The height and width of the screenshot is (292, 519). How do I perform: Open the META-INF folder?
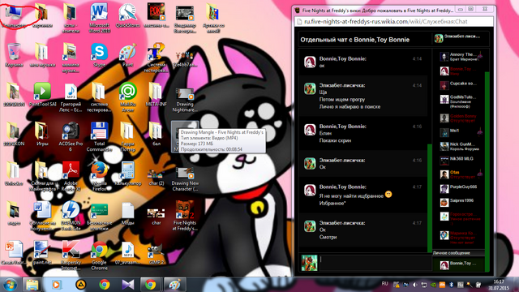click(x=156, y=94)
